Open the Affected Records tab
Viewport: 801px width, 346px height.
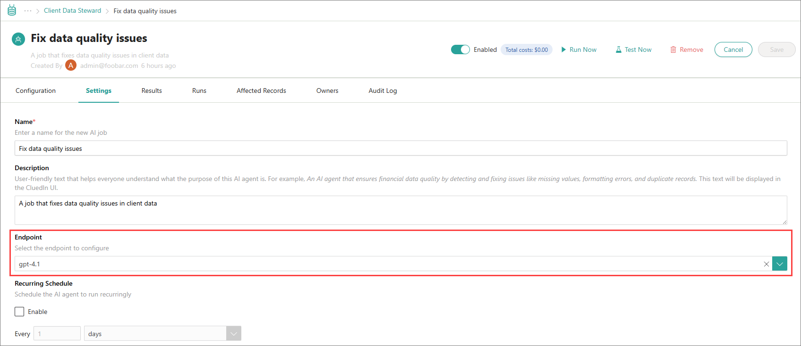(x=261, y=91)
